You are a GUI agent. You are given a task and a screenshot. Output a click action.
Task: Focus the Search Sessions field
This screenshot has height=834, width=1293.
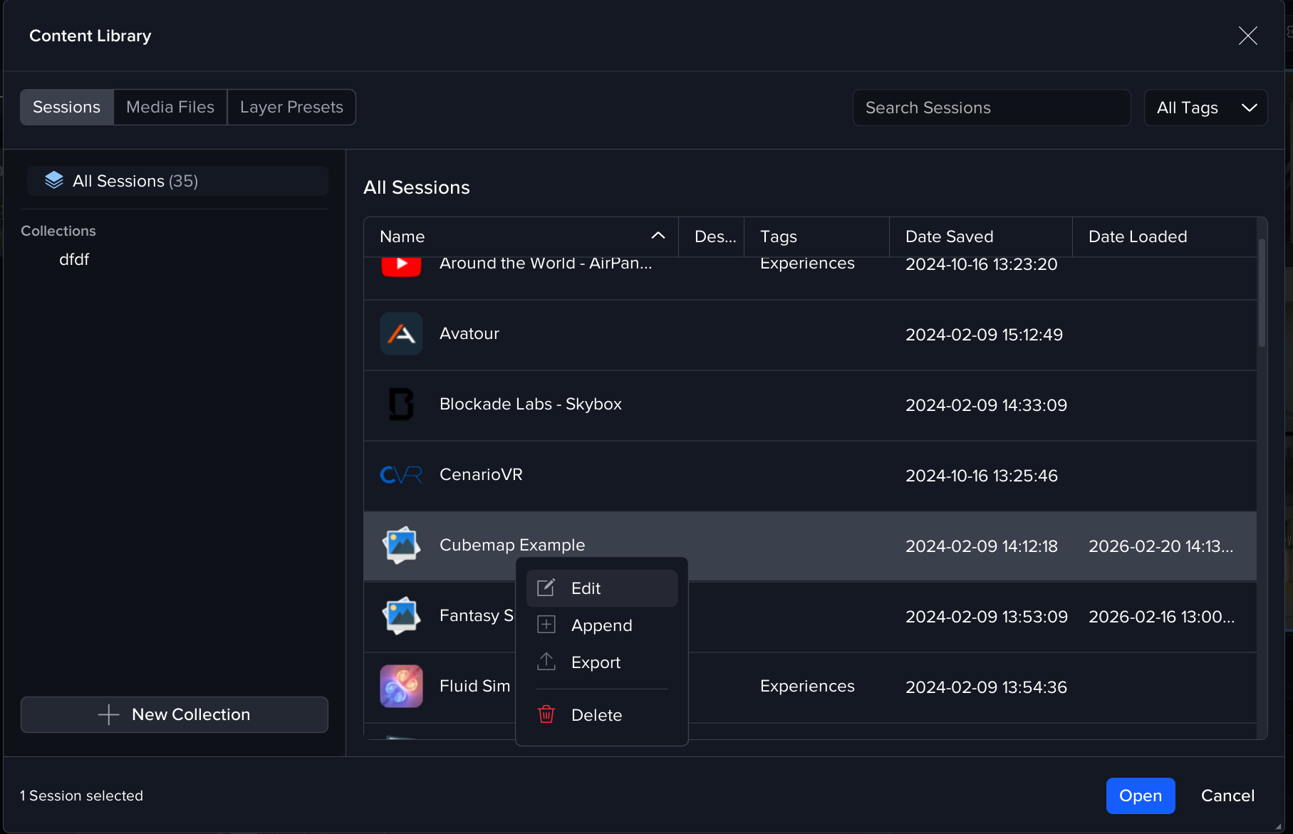click(x=991, y=108)
